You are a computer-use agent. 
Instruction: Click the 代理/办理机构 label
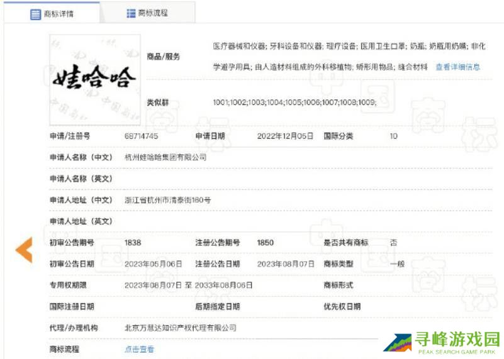[74, 328]
